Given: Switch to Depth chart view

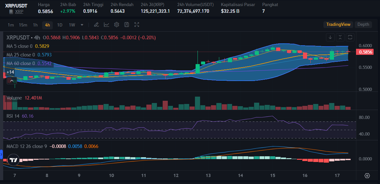Looking at the screenshot, I should [363, 25].
